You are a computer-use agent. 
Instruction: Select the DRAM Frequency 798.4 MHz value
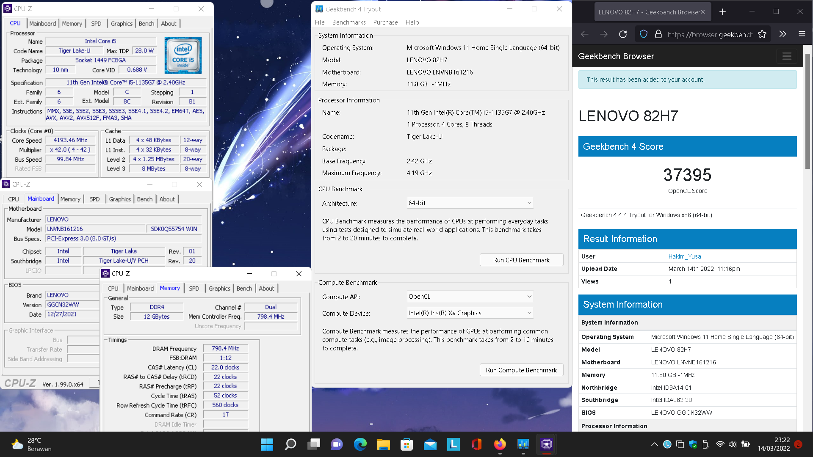point(225,349)
